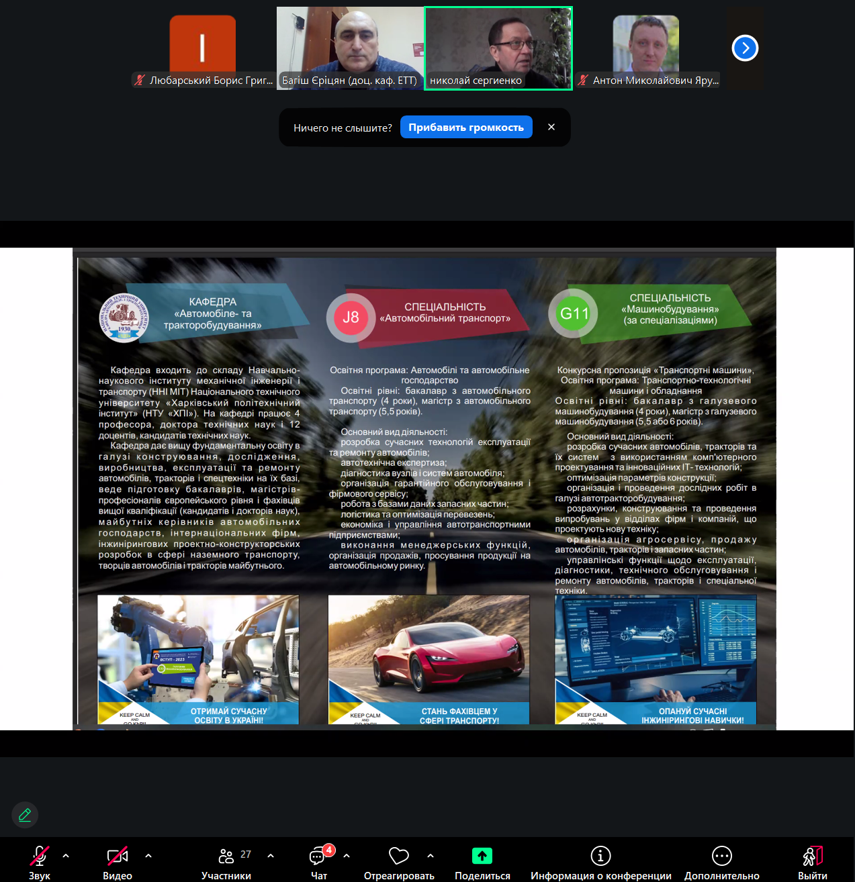Image resolution: width=855 pixels, height=882 pixels.
Task: Select николай сергиенко video tile
Action: coord(498,48)
